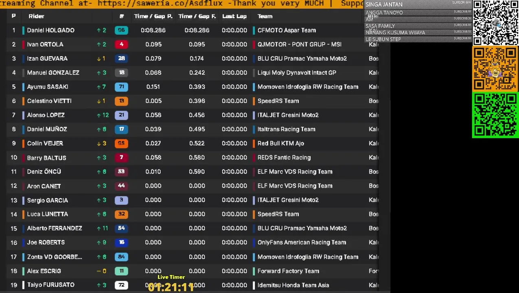Click the Red Bull KTM Ajo team
The height and width of the screenshot is (293, 519).
coord(280,143)
